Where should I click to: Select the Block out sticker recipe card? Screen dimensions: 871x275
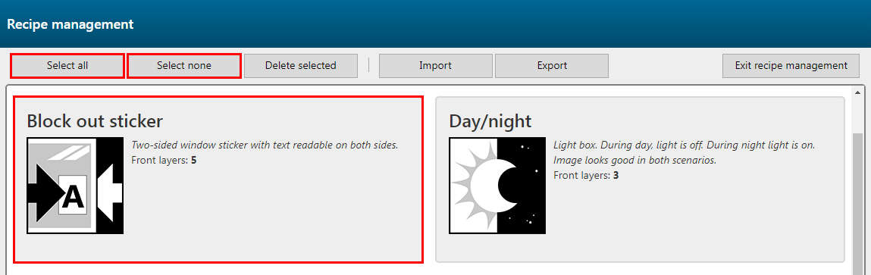pyautogui.click(x=218, y=180)
